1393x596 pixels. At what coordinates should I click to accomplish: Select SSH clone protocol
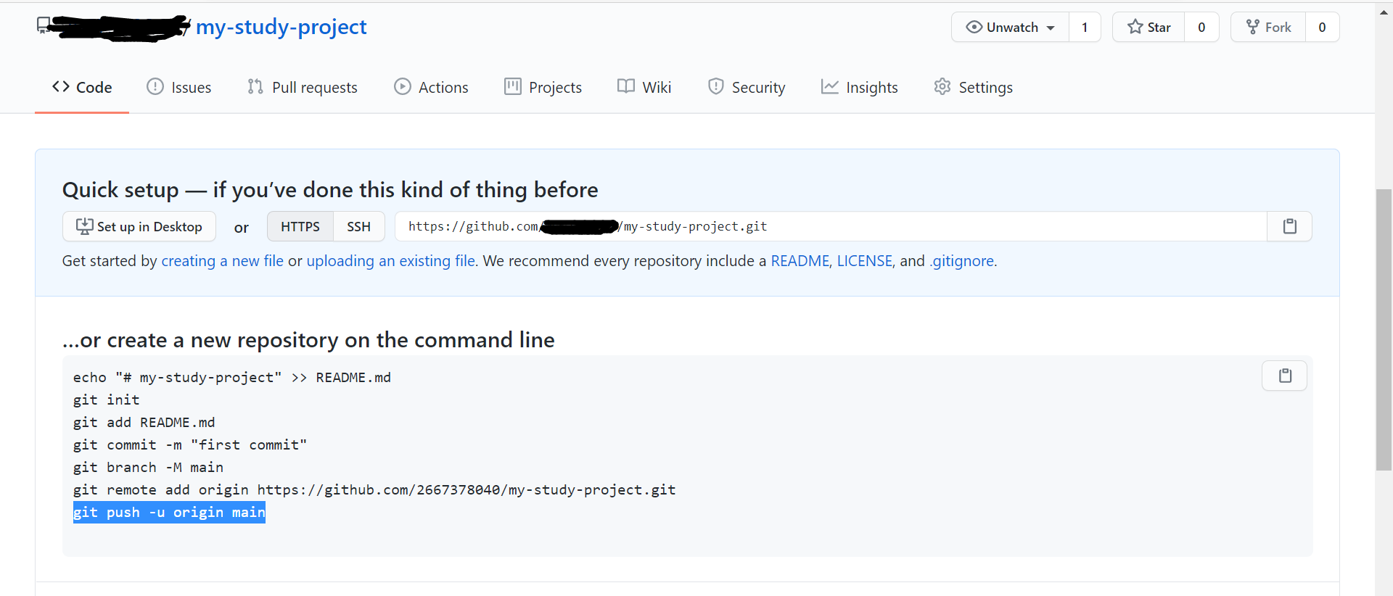[x=358, y=226]
